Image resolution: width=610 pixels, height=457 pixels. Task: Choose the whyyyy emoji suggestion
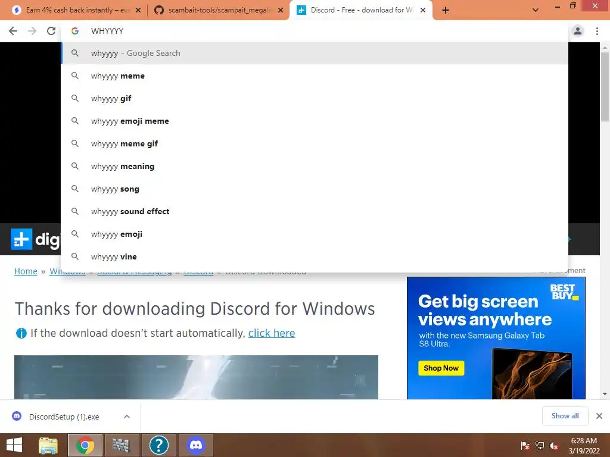(x=315, y=234)
